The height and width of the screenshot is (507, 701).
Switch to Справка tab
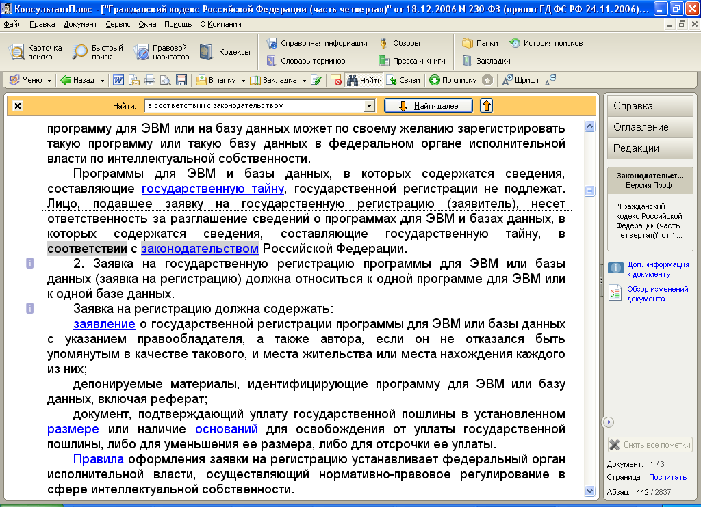650,106
